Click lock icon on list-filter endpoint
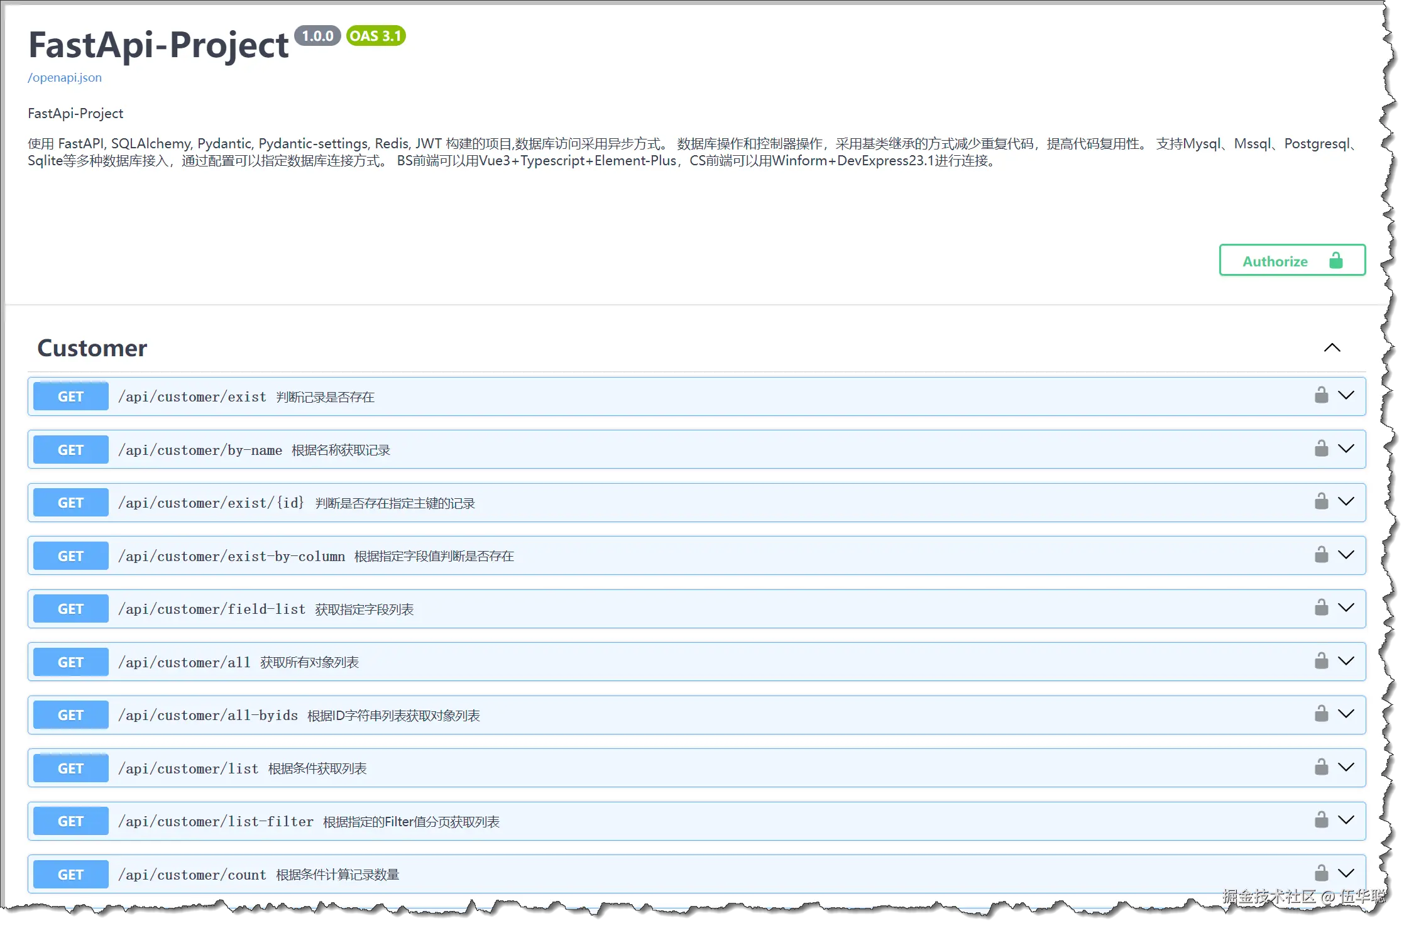Screen dimensions: 1409x928 [1321, 820]
